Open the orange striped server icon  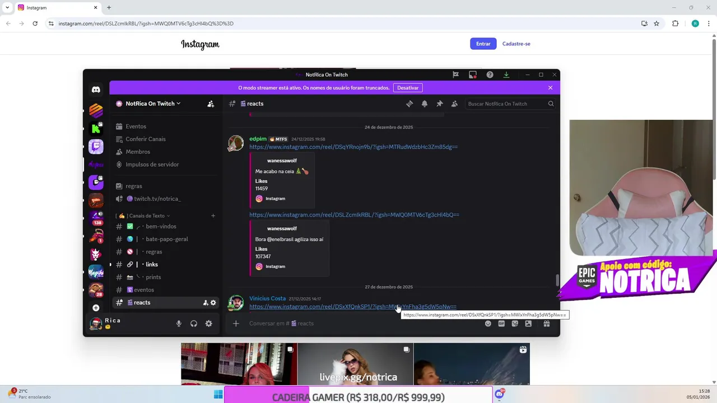96,110
